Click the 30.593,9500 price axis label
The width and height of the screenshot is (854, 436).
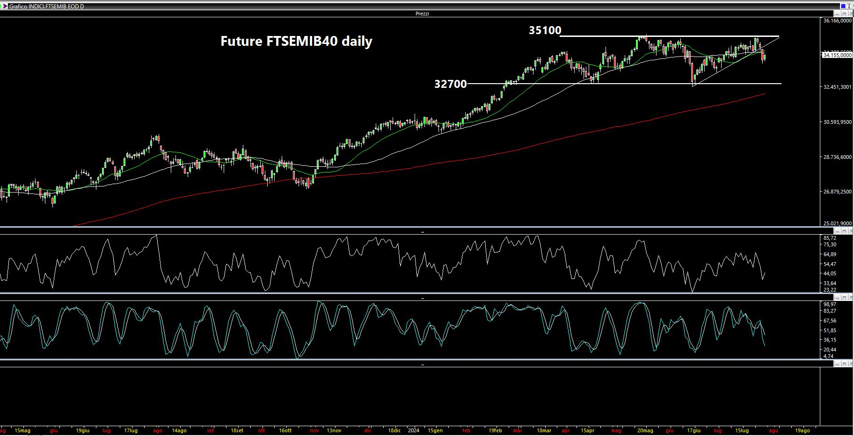pos(838,122)
